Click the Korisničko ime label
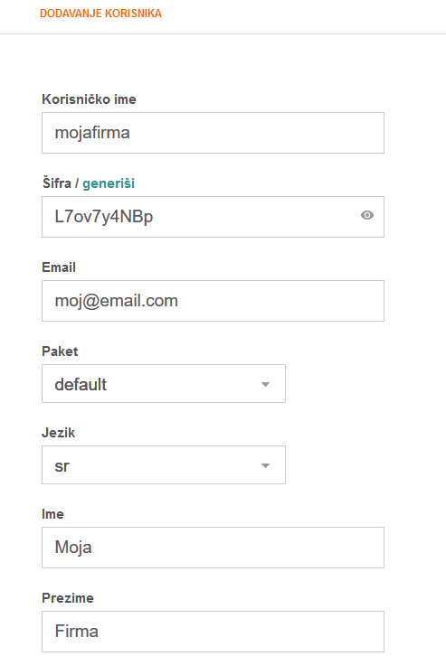The image size is (446, 656). click(x=89, y=99)
